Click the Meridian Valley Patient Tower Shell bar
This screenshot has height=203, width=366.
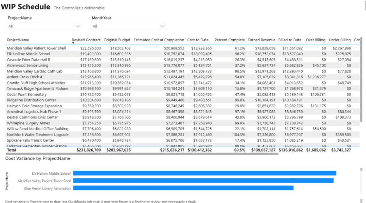[203, 181]
